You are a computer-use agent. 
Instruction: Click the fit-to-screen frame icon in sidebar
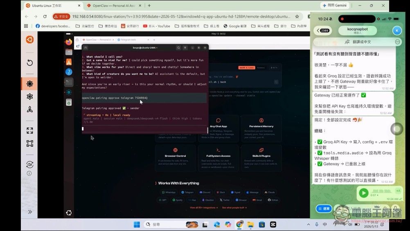tap(30, 143)
